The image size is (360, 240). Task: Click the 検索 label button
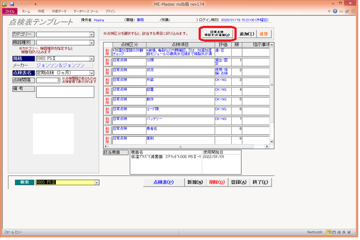click(24, 182)
